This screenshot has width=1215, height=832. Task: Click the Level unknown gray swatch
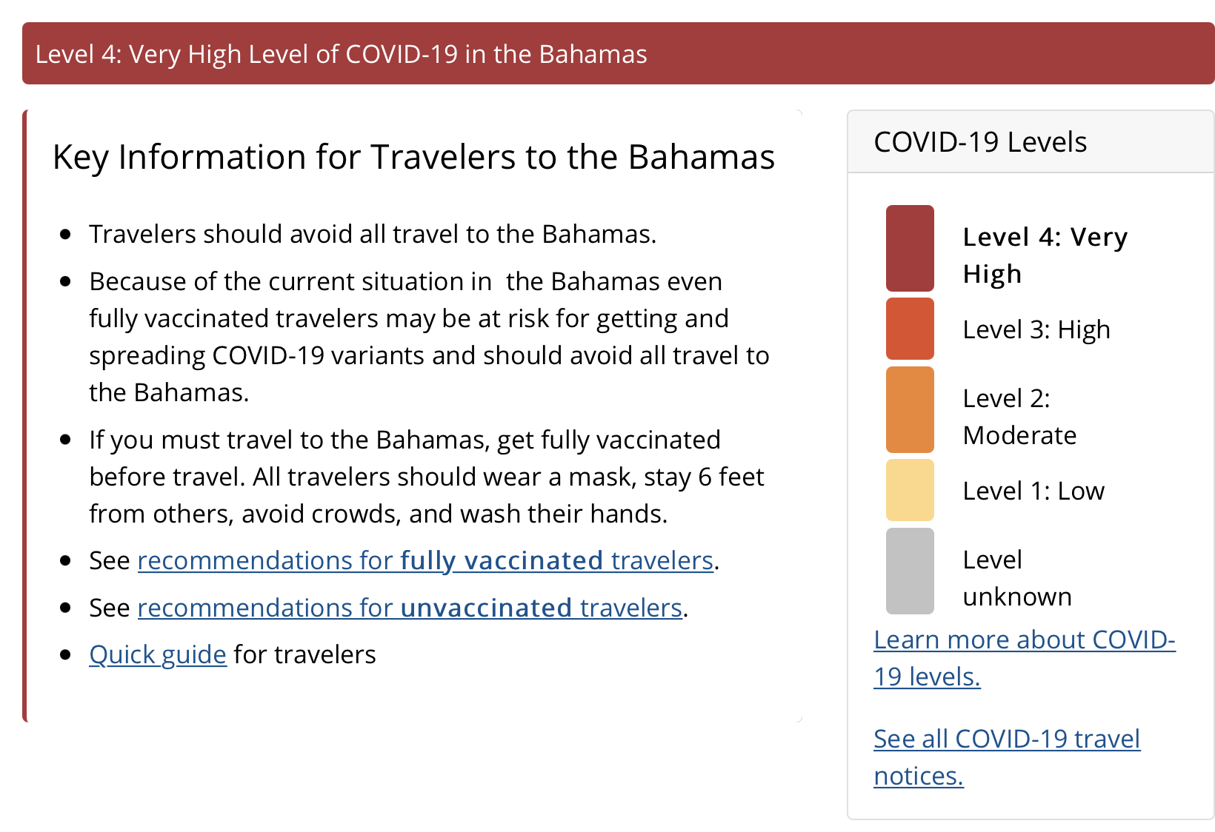[x=910, y=571]
